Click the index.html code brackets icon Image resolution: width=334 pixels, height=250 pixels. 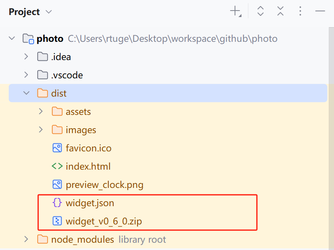pos(57,166)
